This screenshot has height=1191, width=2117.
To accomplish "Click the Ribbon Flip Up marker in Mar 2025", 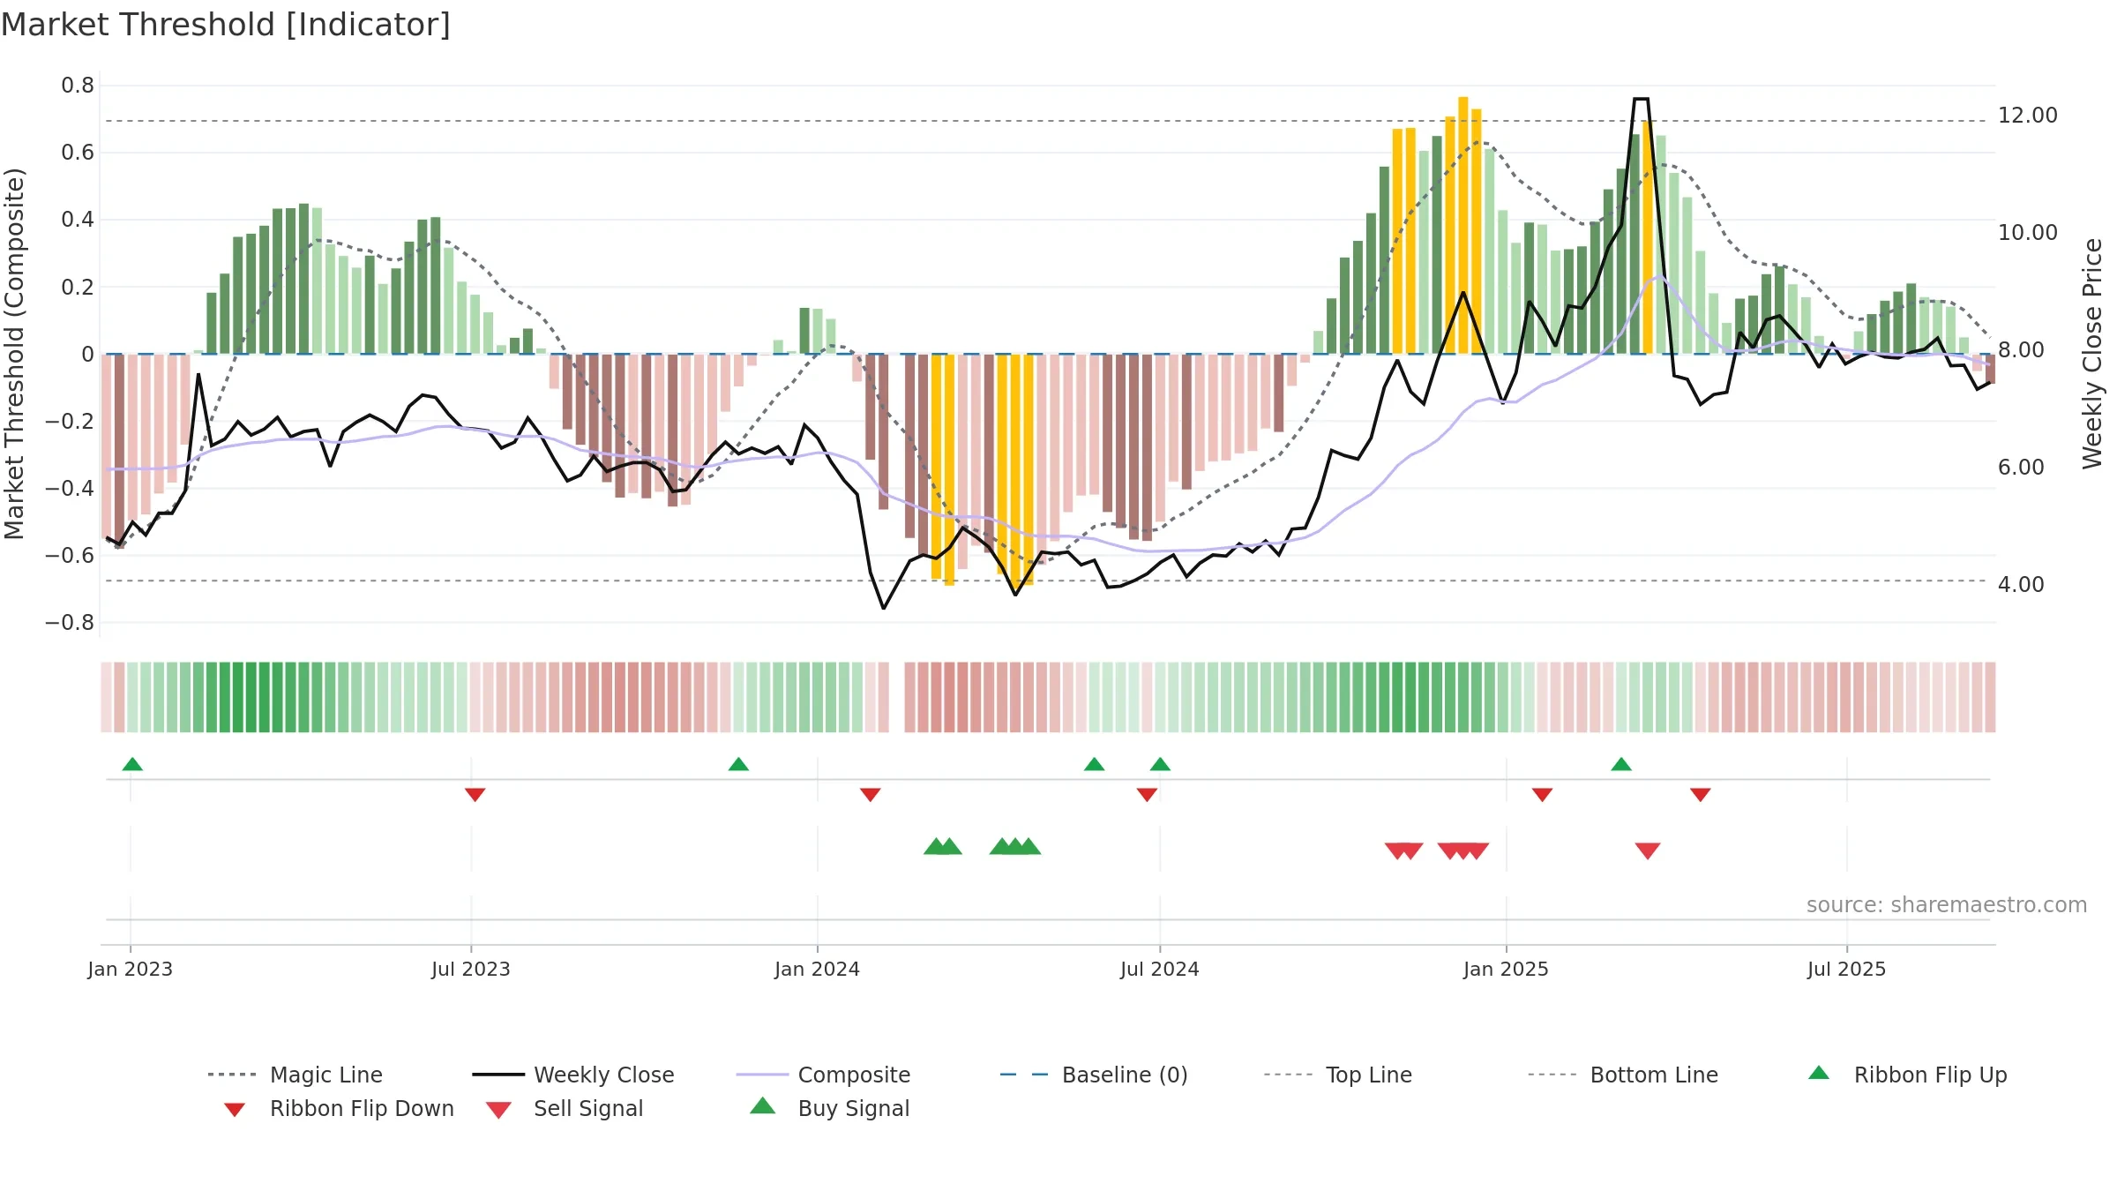I will 1621,764.
